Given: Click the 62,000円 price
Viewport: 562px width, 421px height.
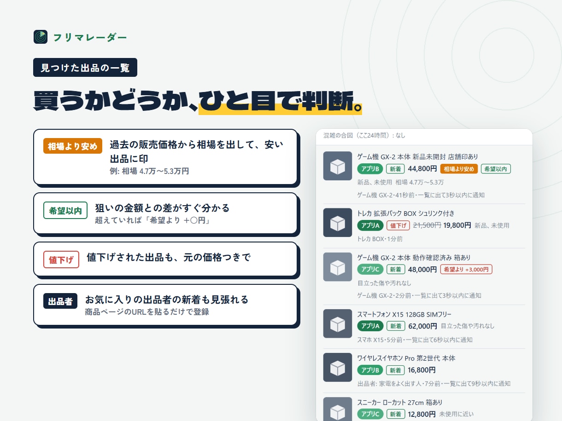Looking at the screenshot, I should click(422, 326).
